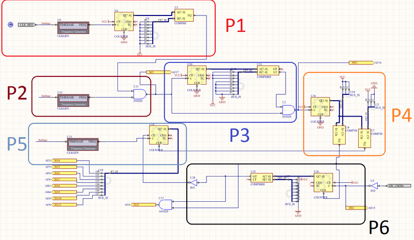Select the orange P4 region label
The image size is (414, 240).
coord(400,116)
